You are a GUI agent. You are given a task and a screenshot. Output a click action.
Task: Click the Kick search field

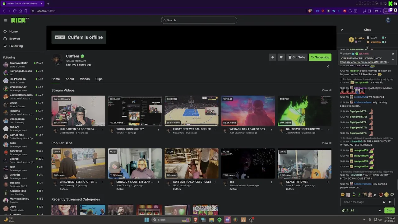coord(199,20)
